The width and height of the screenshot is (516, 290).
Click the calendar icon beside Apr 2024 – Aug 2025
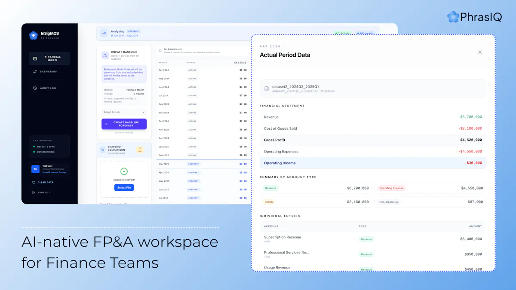coord(112,36)
